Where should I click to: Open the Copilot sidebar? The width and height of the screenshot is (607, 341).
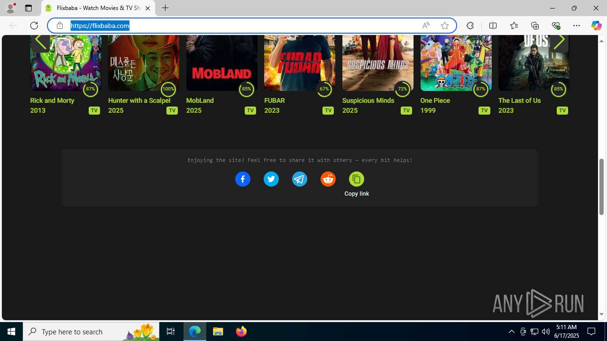click(x=596, y=26)
